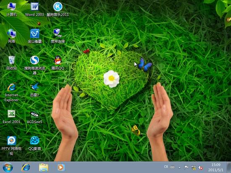Launch 迅雷7 download manager icon
Image resolution: width=231 pixels, height=173 pixels.
[34, 90]
